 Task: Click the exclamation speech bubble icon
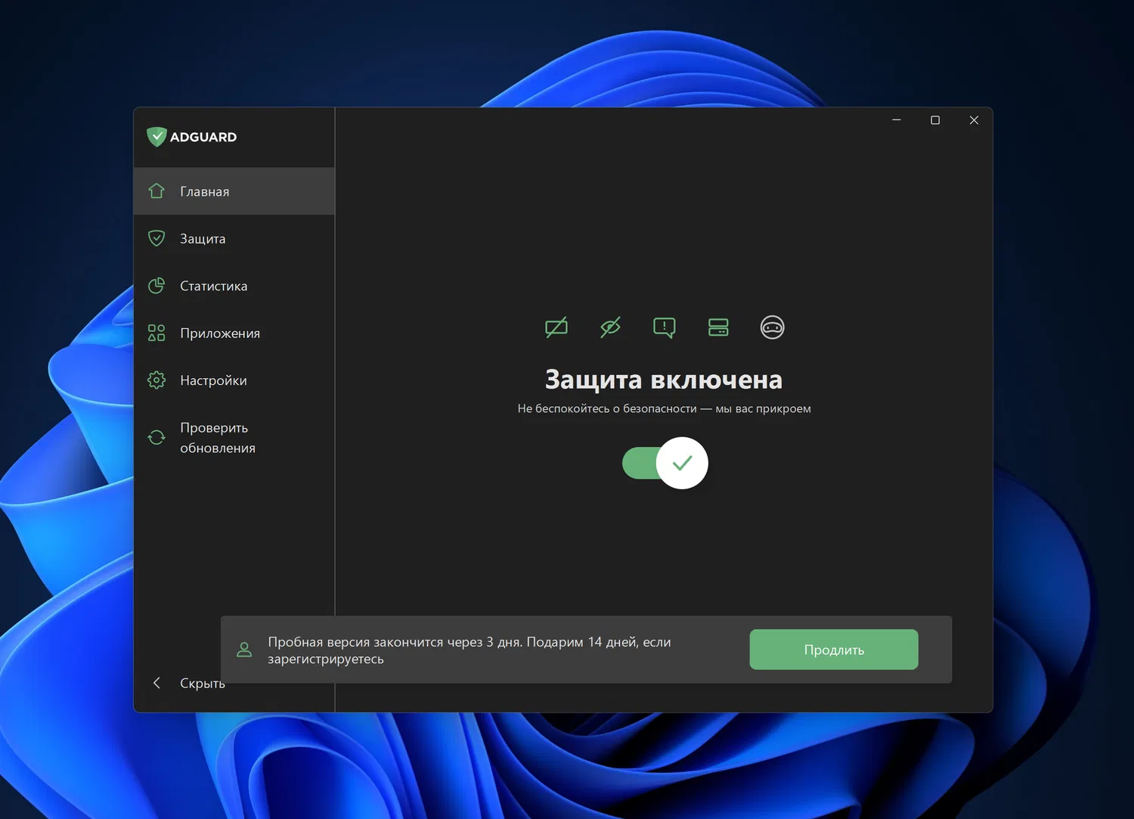[665, 327]
